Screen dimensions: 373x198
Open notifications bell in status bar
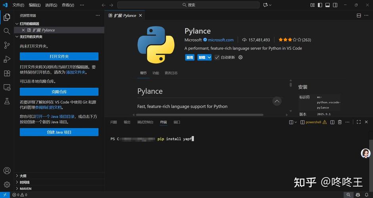(367, 195)
